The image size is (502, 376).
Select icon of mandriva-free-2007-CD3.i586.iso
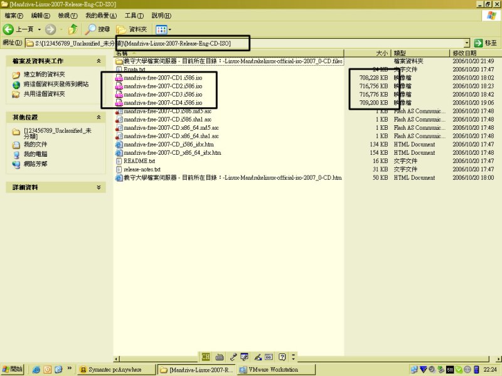click(x=119, y=95)
